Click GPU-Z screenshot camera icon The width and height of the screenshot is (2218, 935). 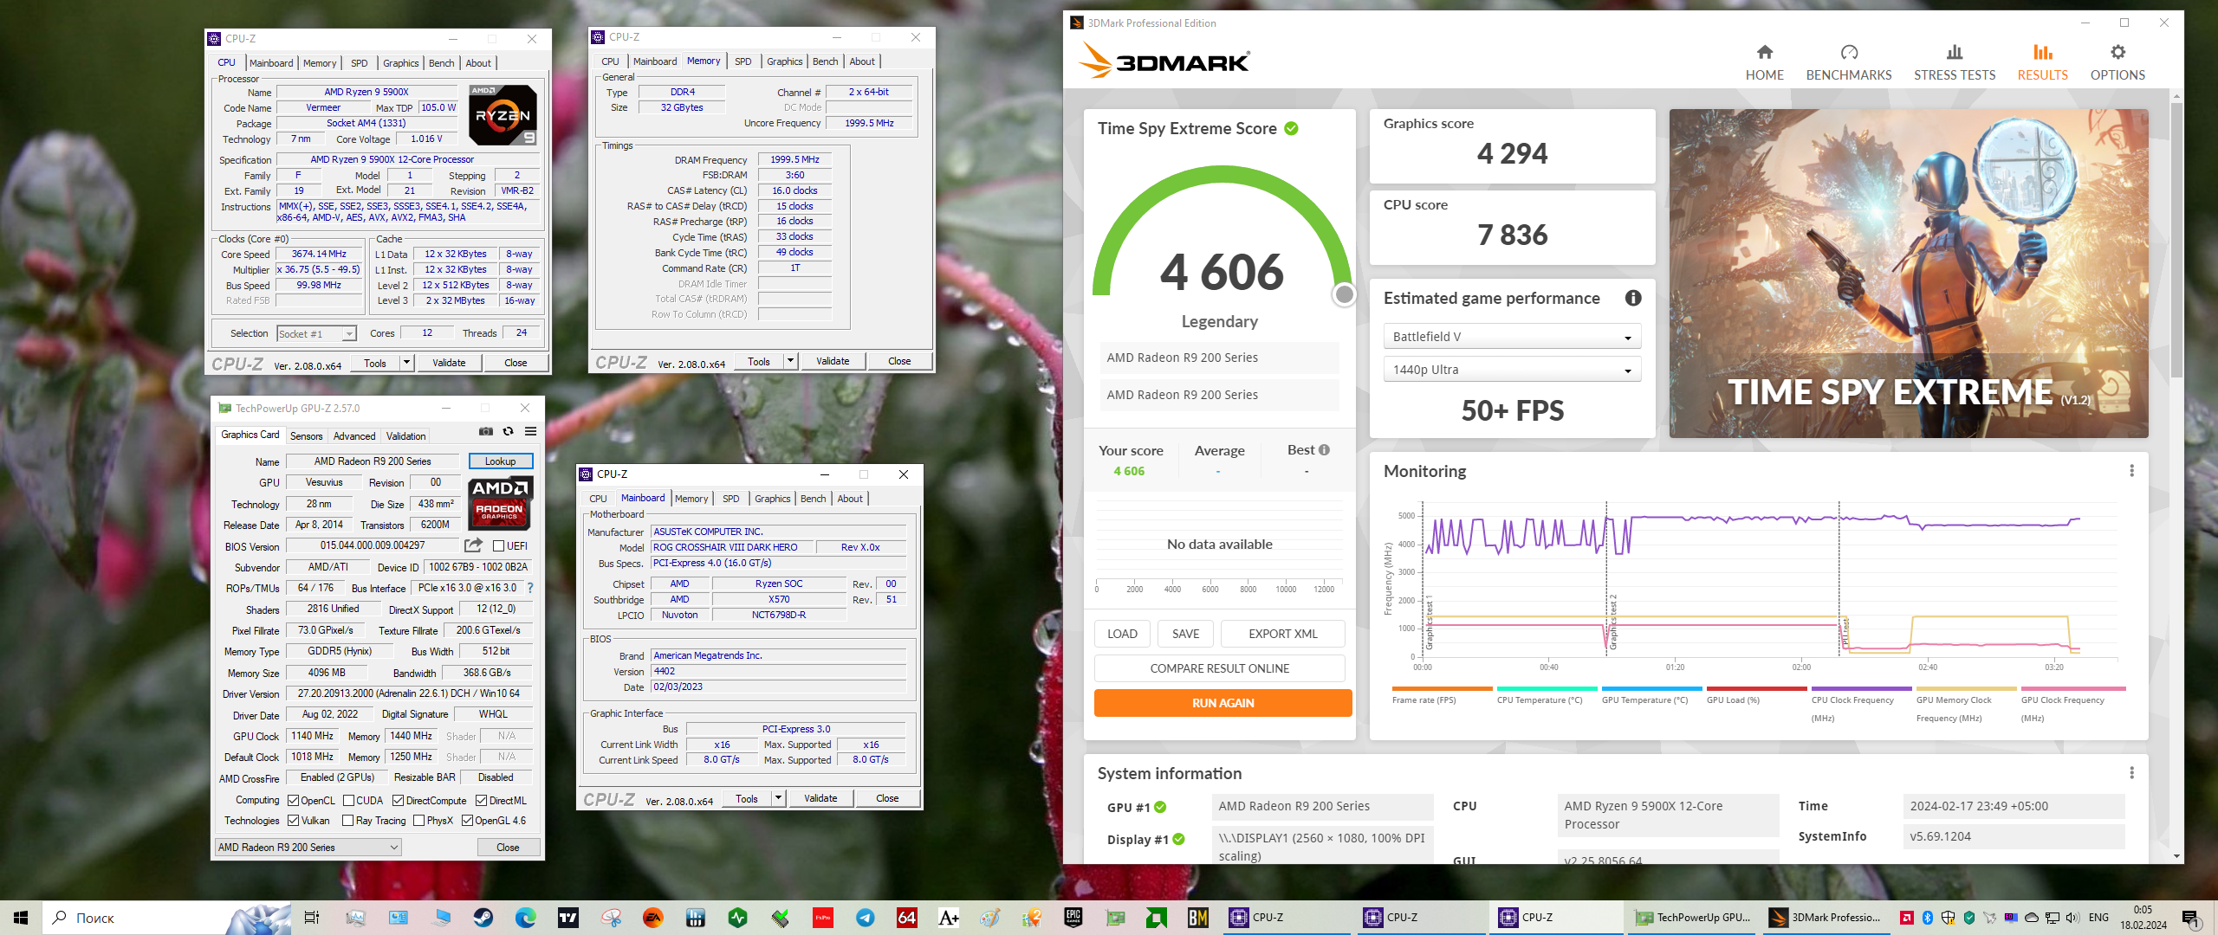click(486, 432)
